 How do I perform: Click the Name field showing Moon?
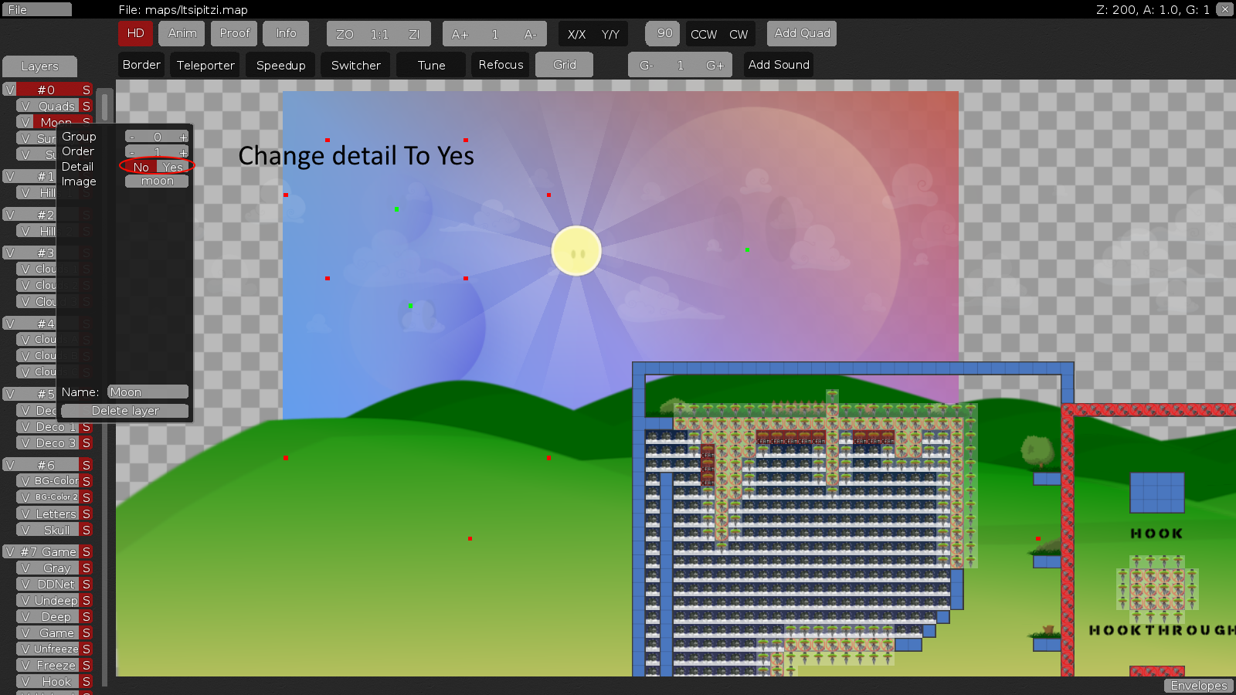(x=148, y=392)
